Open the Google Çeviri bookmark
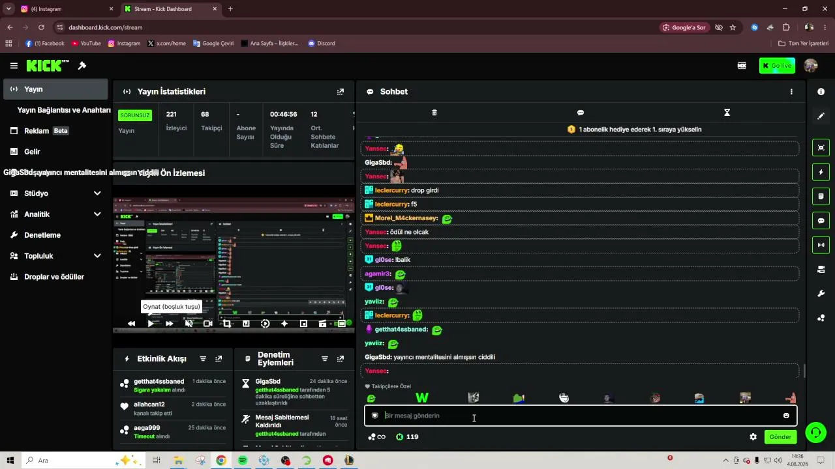The image size is (835, 469). tap(213, 44)
